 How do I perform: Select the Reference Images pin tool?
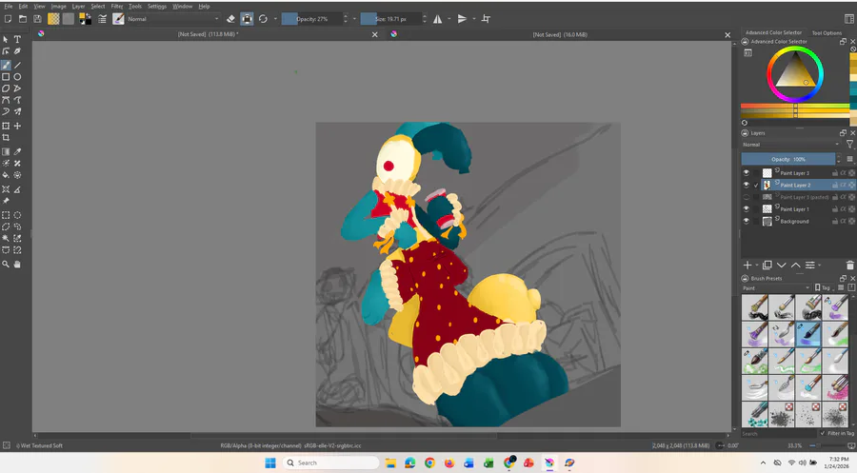point(6,201)
